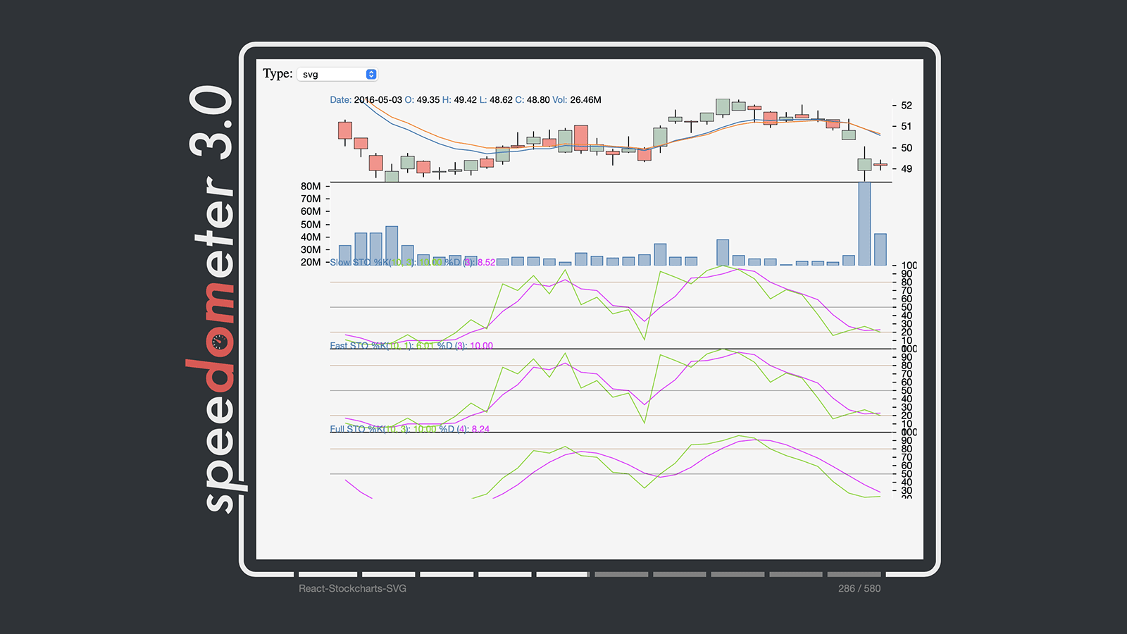Image resolution: width=1127 pixels, height=634 pixels.
Task: Click the Type: field label
Action: click(x=278, y=73)
